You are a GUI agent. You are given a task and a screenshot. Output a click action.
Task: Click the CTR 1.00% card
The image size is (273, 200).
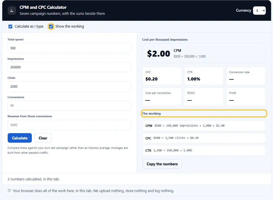click(x=204, y=76)
